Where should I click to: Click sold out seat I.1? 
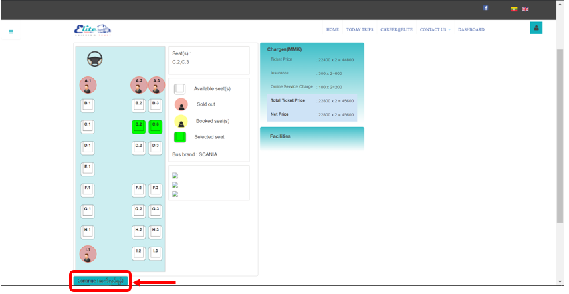coord(88,254)
